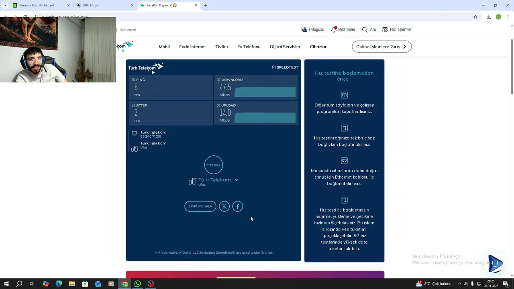Open Windows taskbar search
Screen dimensions: 514x289
point(19,284)
